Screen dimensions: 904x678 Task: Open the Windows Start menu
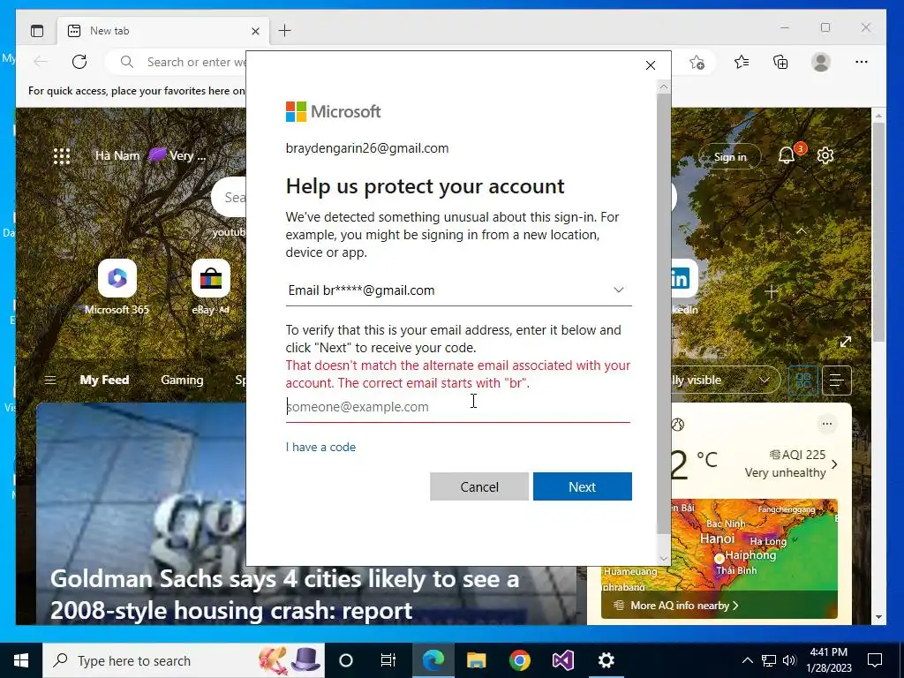[x=21, y=660]
